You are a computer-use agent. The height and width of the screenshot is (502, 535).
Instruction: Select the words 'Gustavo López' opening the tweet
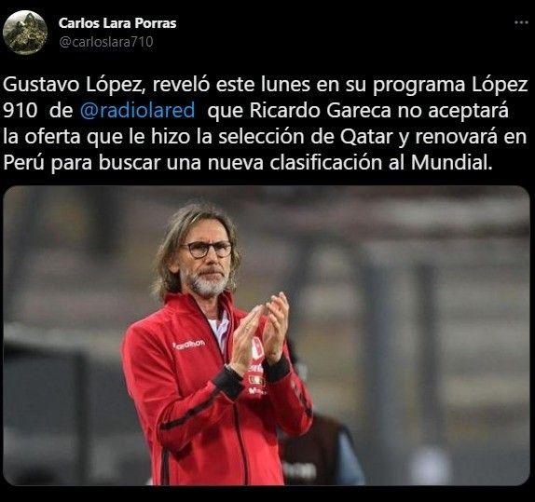coord(73,85)
